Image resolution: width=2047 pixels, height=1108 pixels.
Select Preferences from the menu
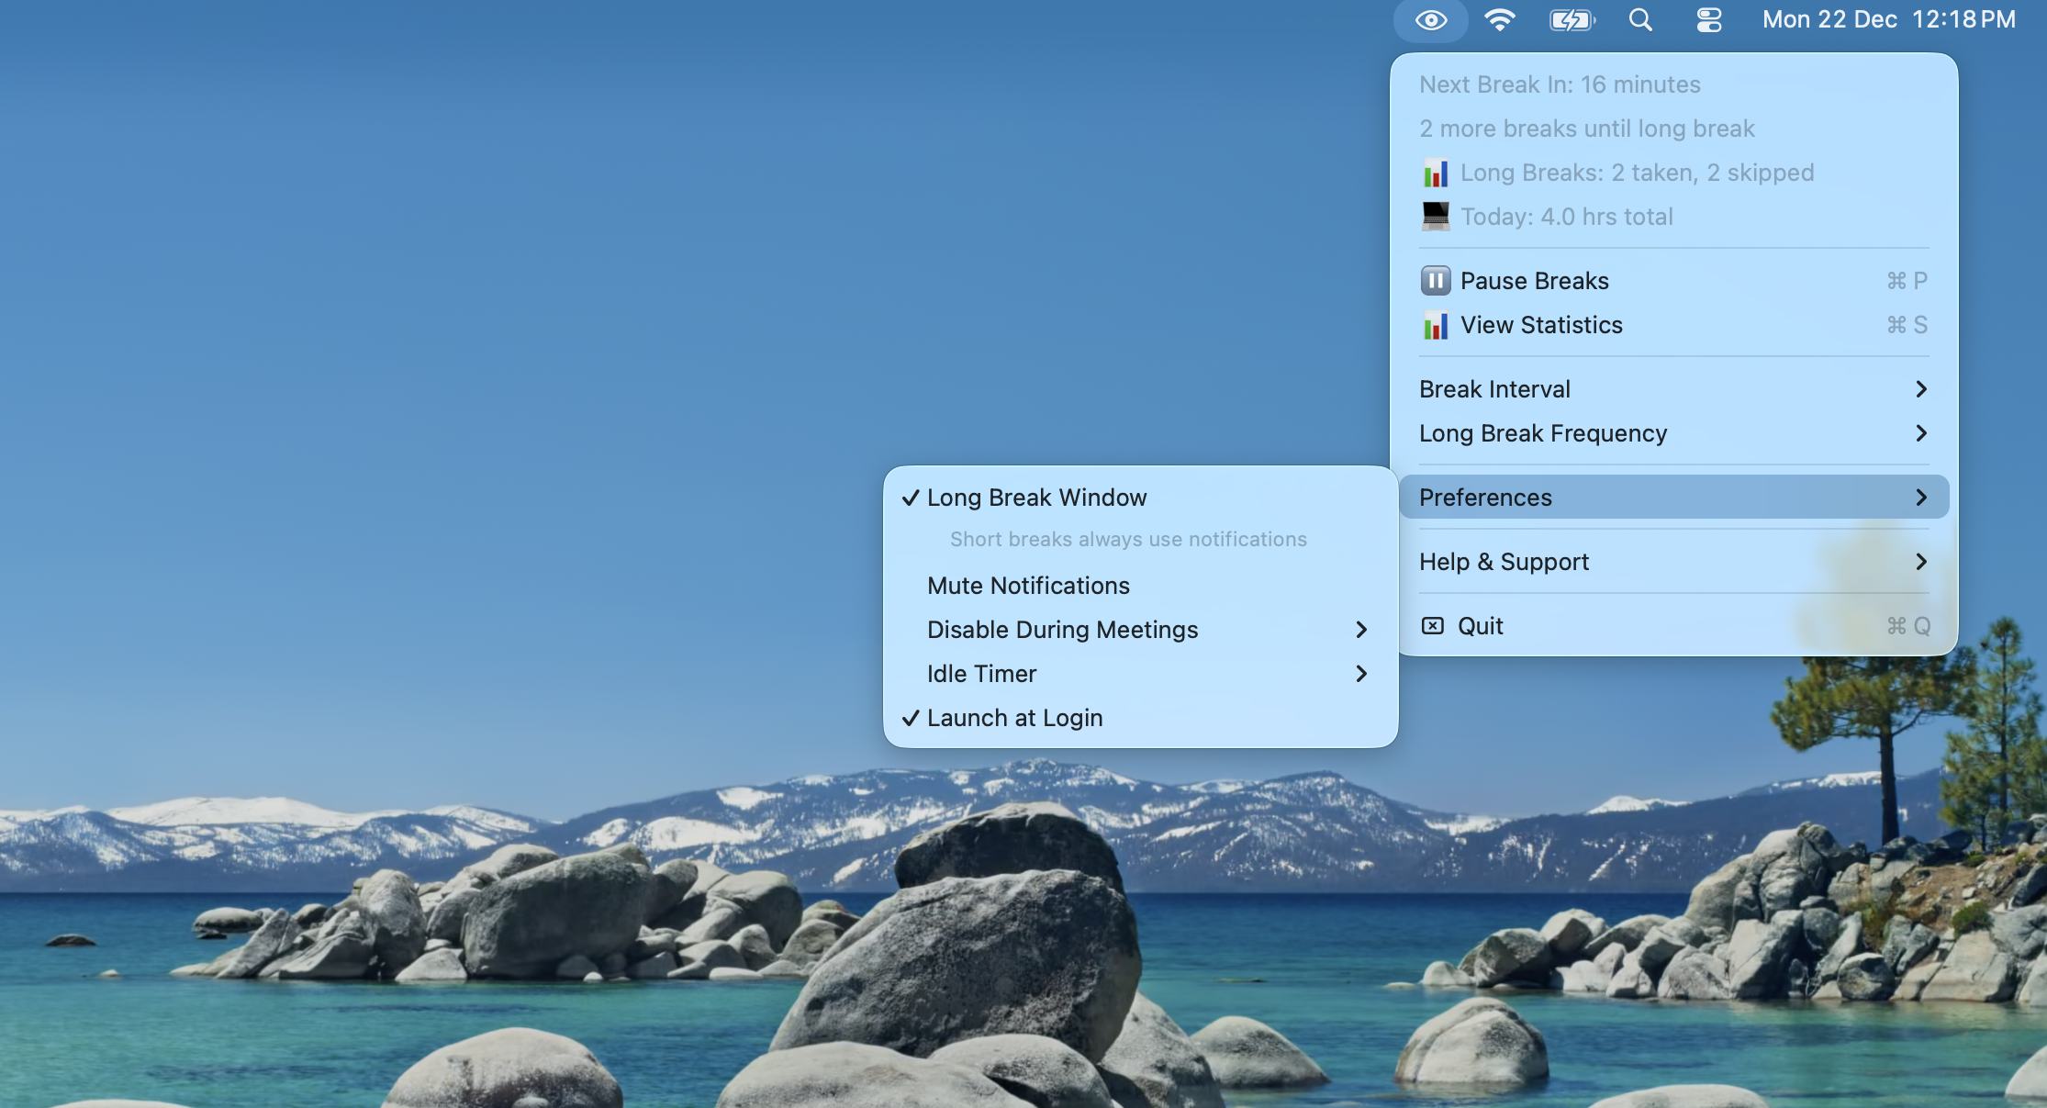point(1484,498)
